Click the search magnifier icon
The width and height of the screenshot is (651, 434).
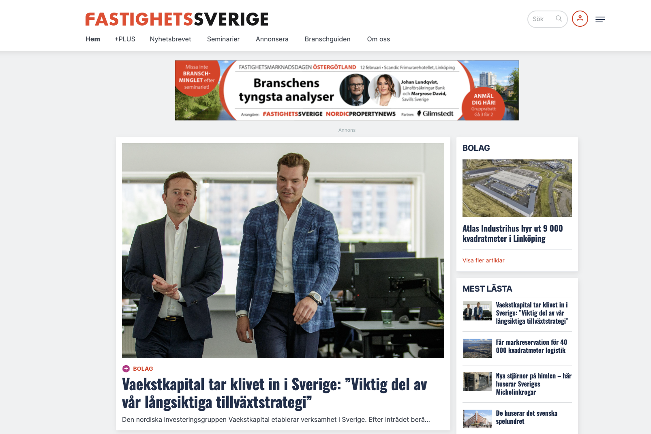click(559, 19)
